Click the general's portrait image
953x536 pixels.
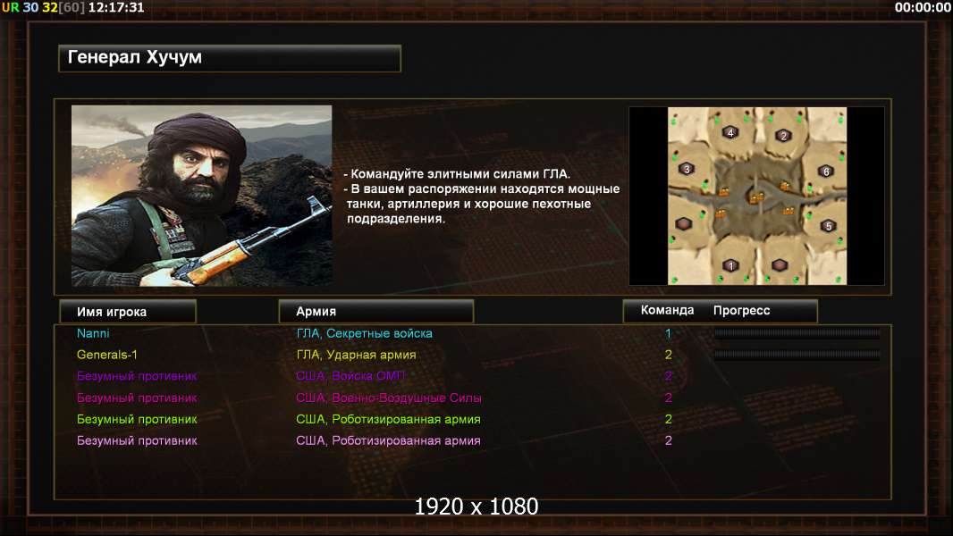pyautogui.click(x=202, y=196)
